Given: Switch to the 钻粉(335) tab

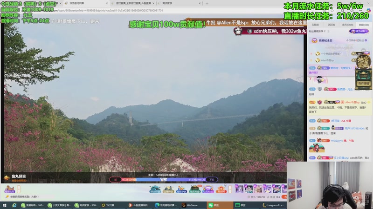Looking at the screenshot, I should [364, 25].
